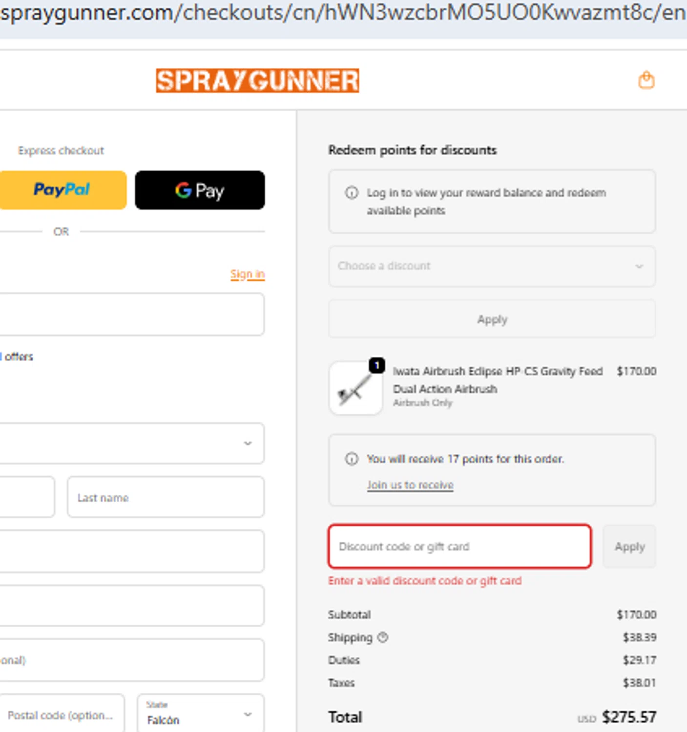Click the Shipping value $38.39

pyautogui.click(x=639, y=637)
